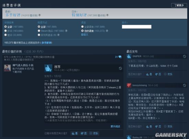Rate SNIPER review unhelpful 否
Image resolution: width=189 pixels, height=139 pixels.
[x=158, y=74]
